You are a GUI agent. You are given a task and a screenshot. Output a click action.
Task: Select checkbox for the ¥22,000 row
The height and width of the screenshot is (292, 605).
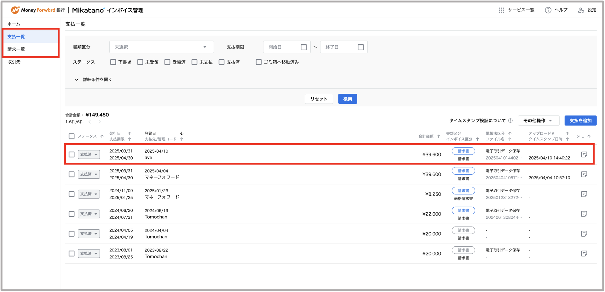72,214
